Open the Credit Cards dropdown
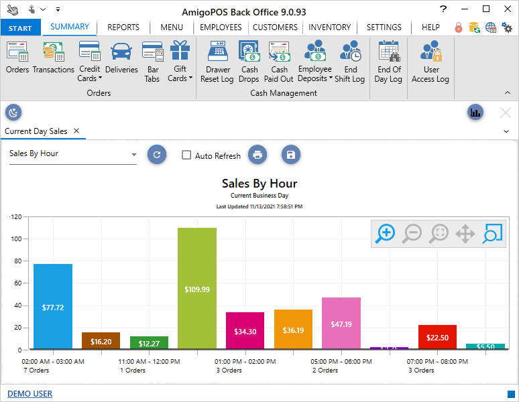Image resolution: width=519 pixels, height=402 pixels. click(89, 61)
